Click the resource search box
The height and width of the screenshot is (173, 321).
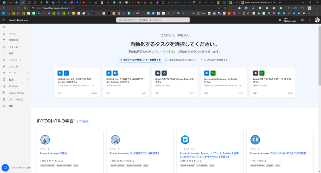(x=153, y=20)
